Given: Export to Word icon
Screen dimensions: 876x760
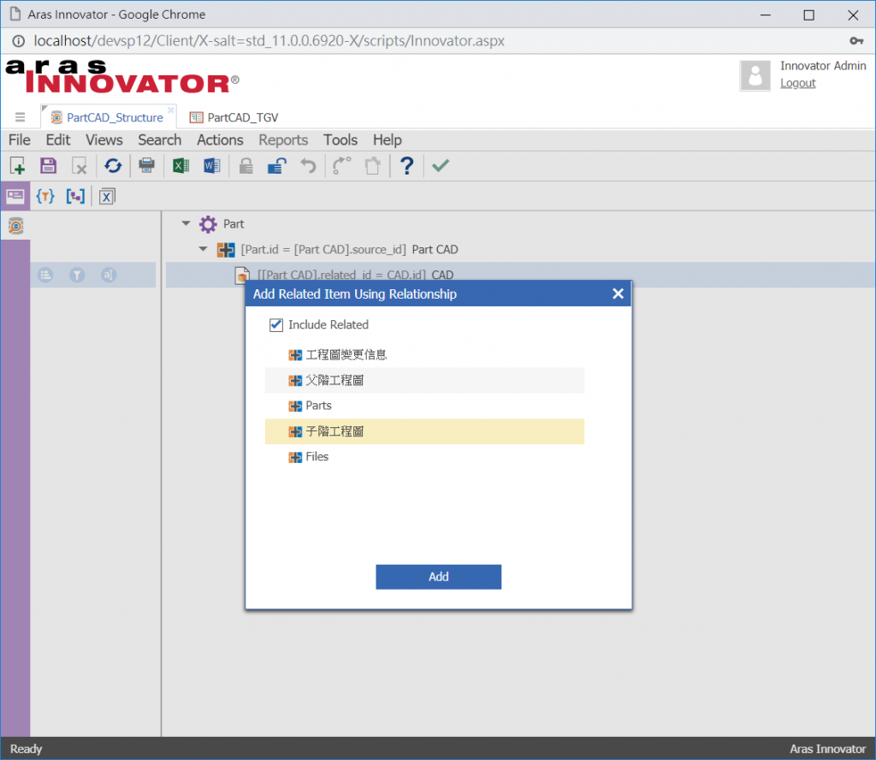Looking at the screenshot, I should (212, 165).
